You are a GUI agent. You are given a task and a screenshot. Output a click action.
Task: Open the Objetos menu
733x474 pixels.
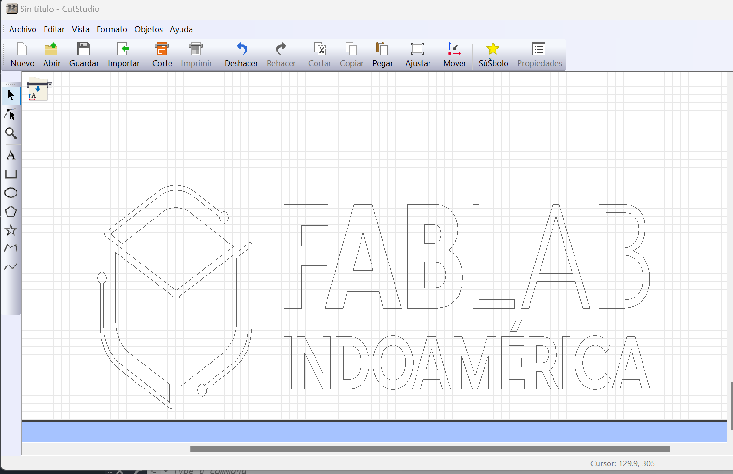pos(148,29)
